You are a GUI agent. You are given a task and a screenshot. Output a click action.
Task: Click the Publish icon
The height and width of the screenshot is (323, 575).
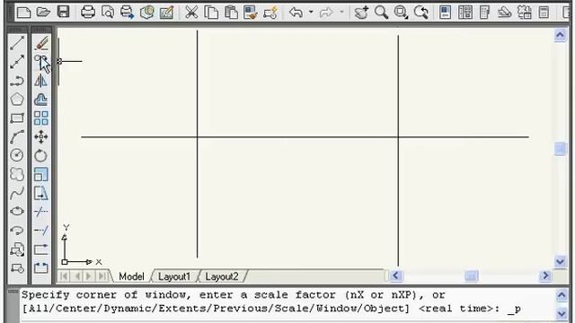pyautogui.click(x=127, y=13)
